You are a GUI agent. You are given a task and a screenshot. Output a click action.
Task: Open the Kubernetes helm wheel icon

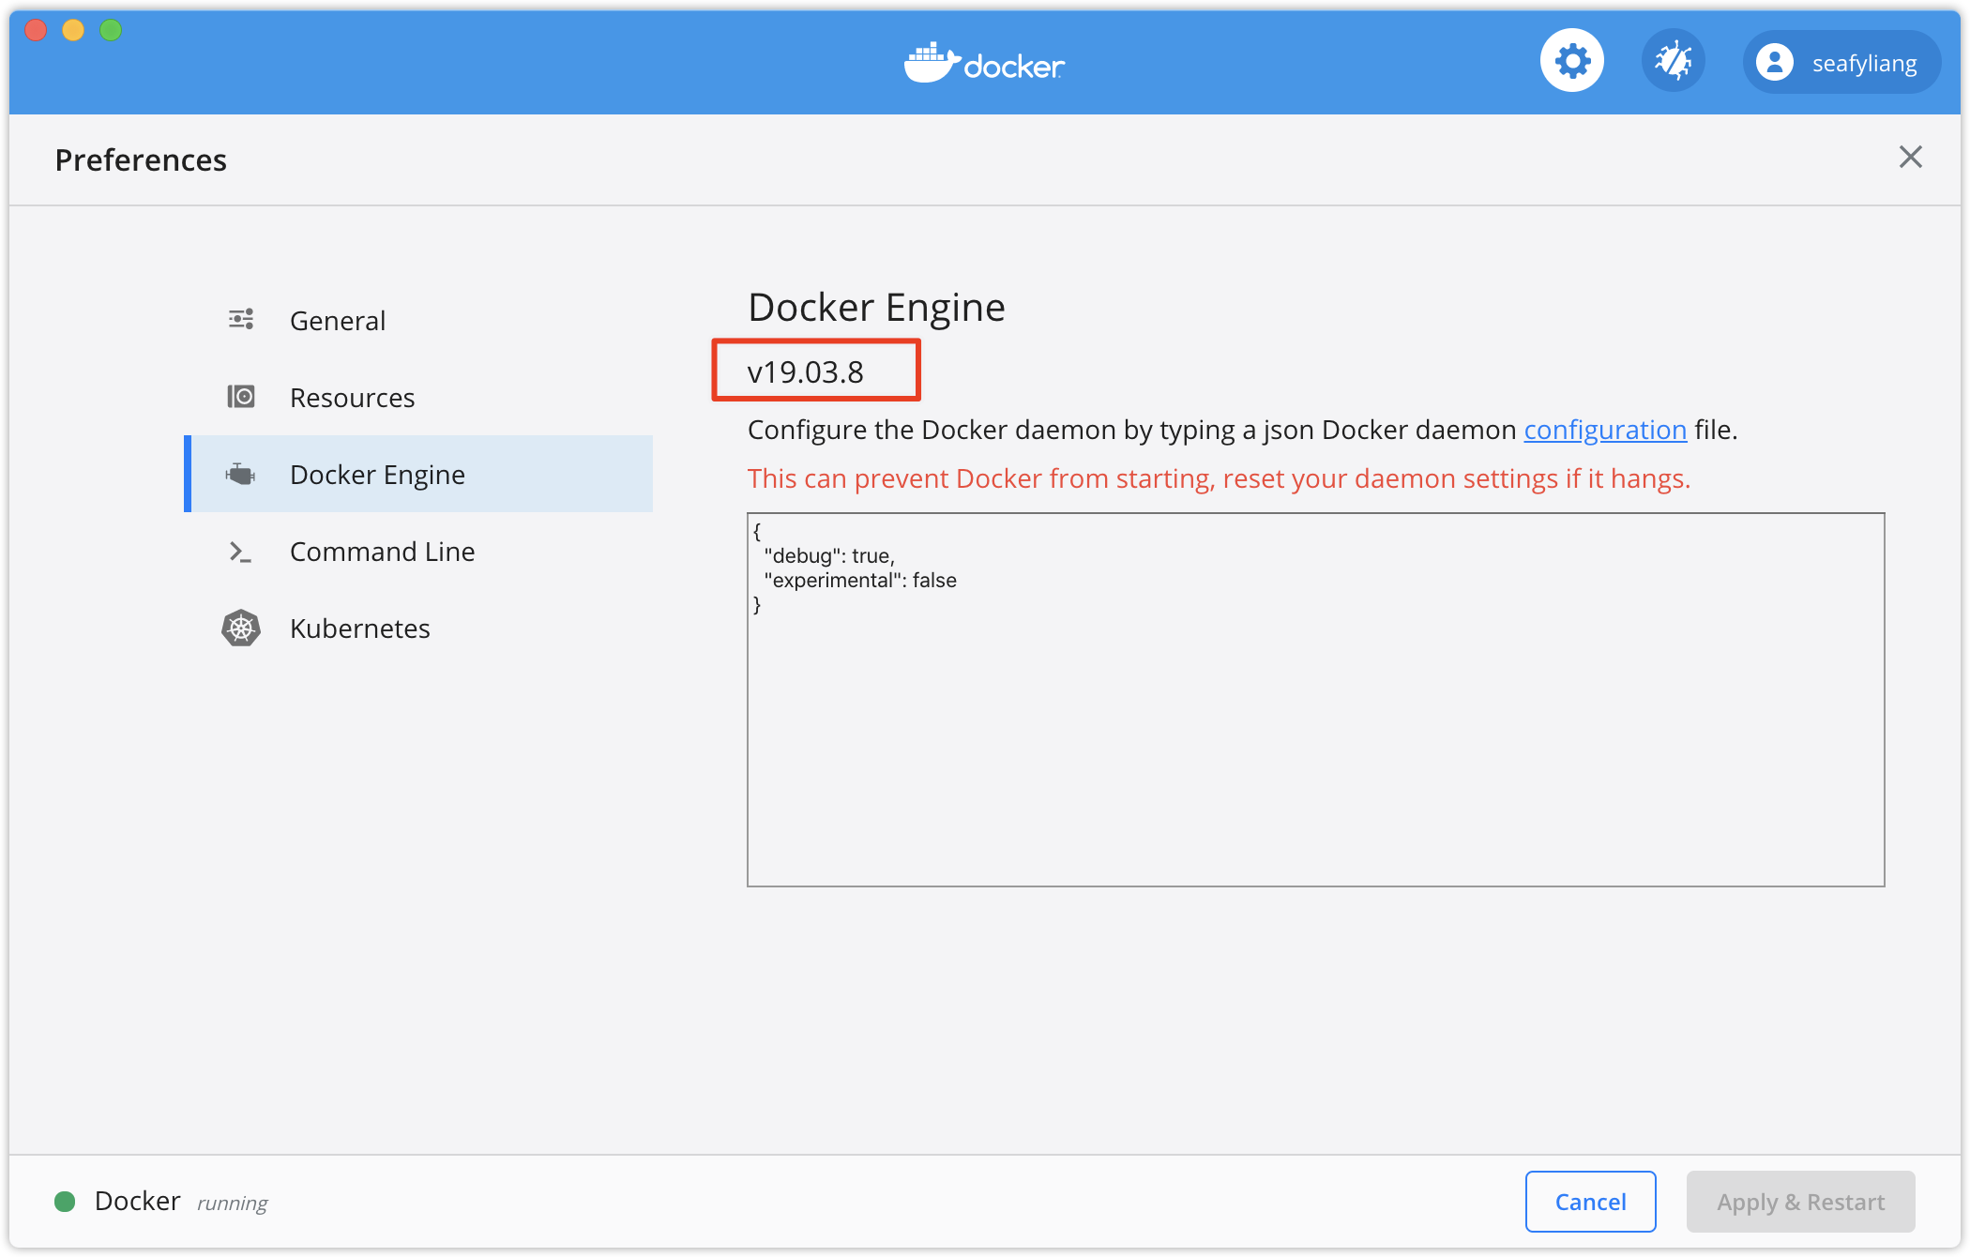click(241, 628)
